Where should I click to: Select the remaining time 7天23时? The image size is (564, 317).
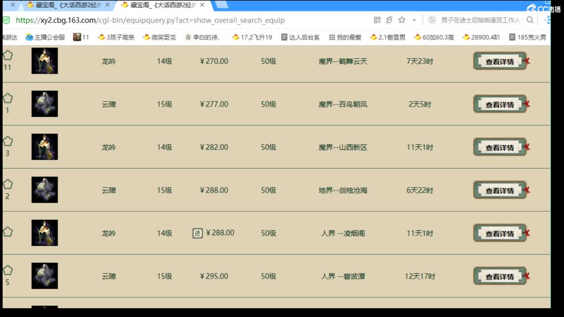coord(420,61)
